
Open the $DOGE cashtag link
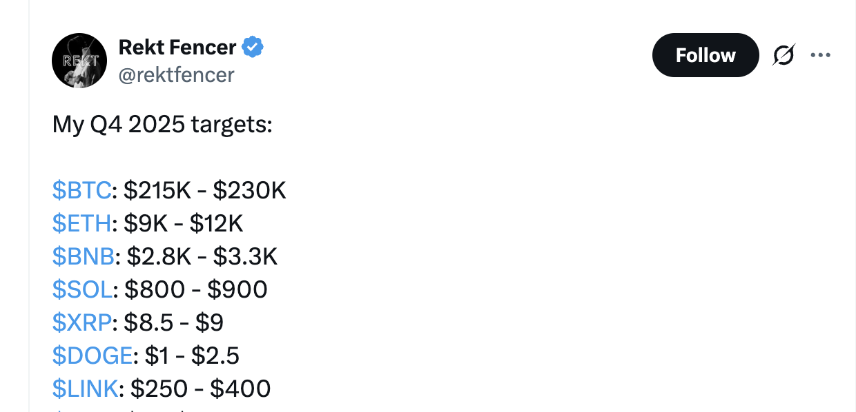(93, 356)
